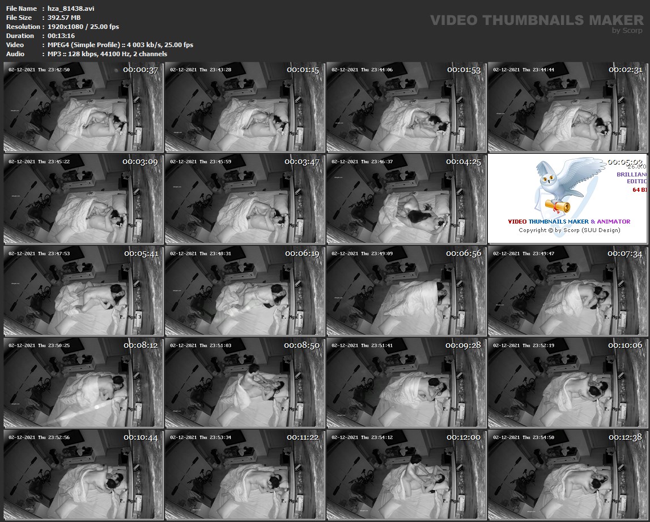This screenshot has height=522, width=650.
Task: Select the thumbnail at 00:06:56
Action: point(406,291)
